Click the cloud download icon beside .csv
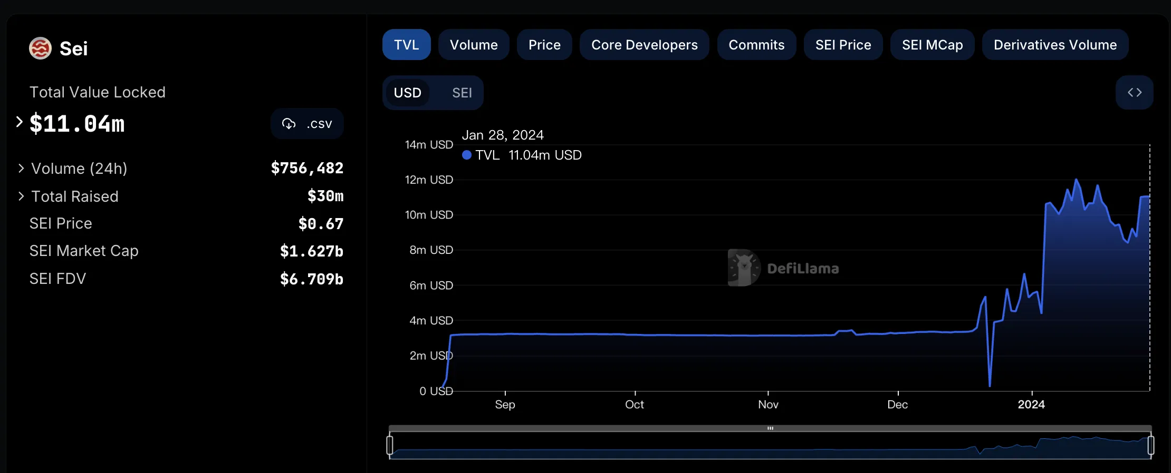Viewport: 1171px width, 473px height. pos(289,124)
